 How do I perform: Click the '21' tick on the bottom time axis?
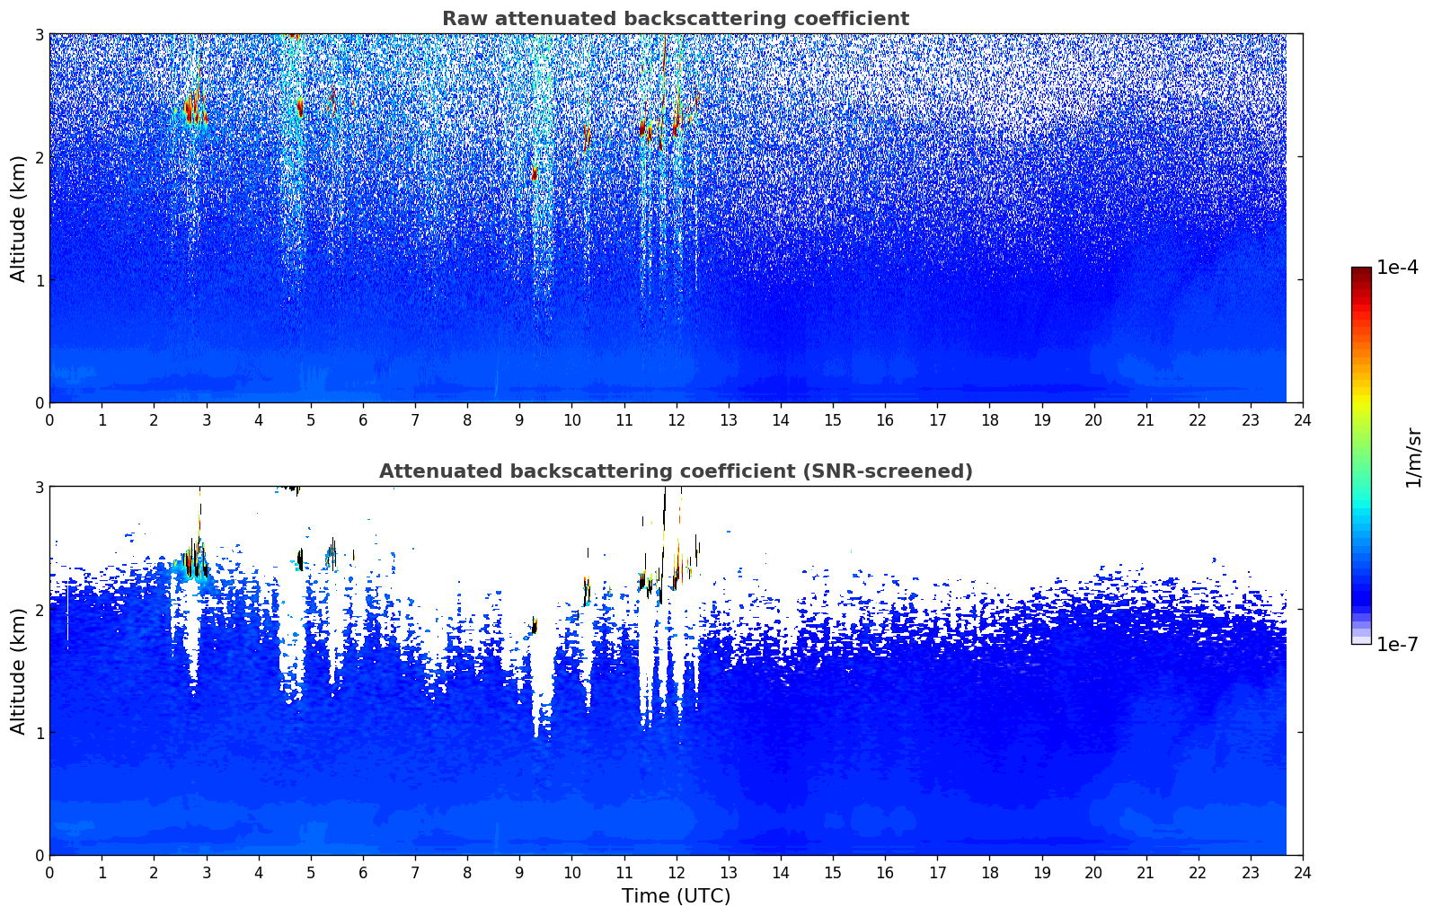pos(1146,873)
